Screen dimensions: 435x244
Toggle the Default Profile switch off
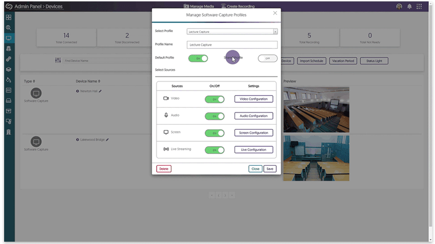(x=198, y=58)
